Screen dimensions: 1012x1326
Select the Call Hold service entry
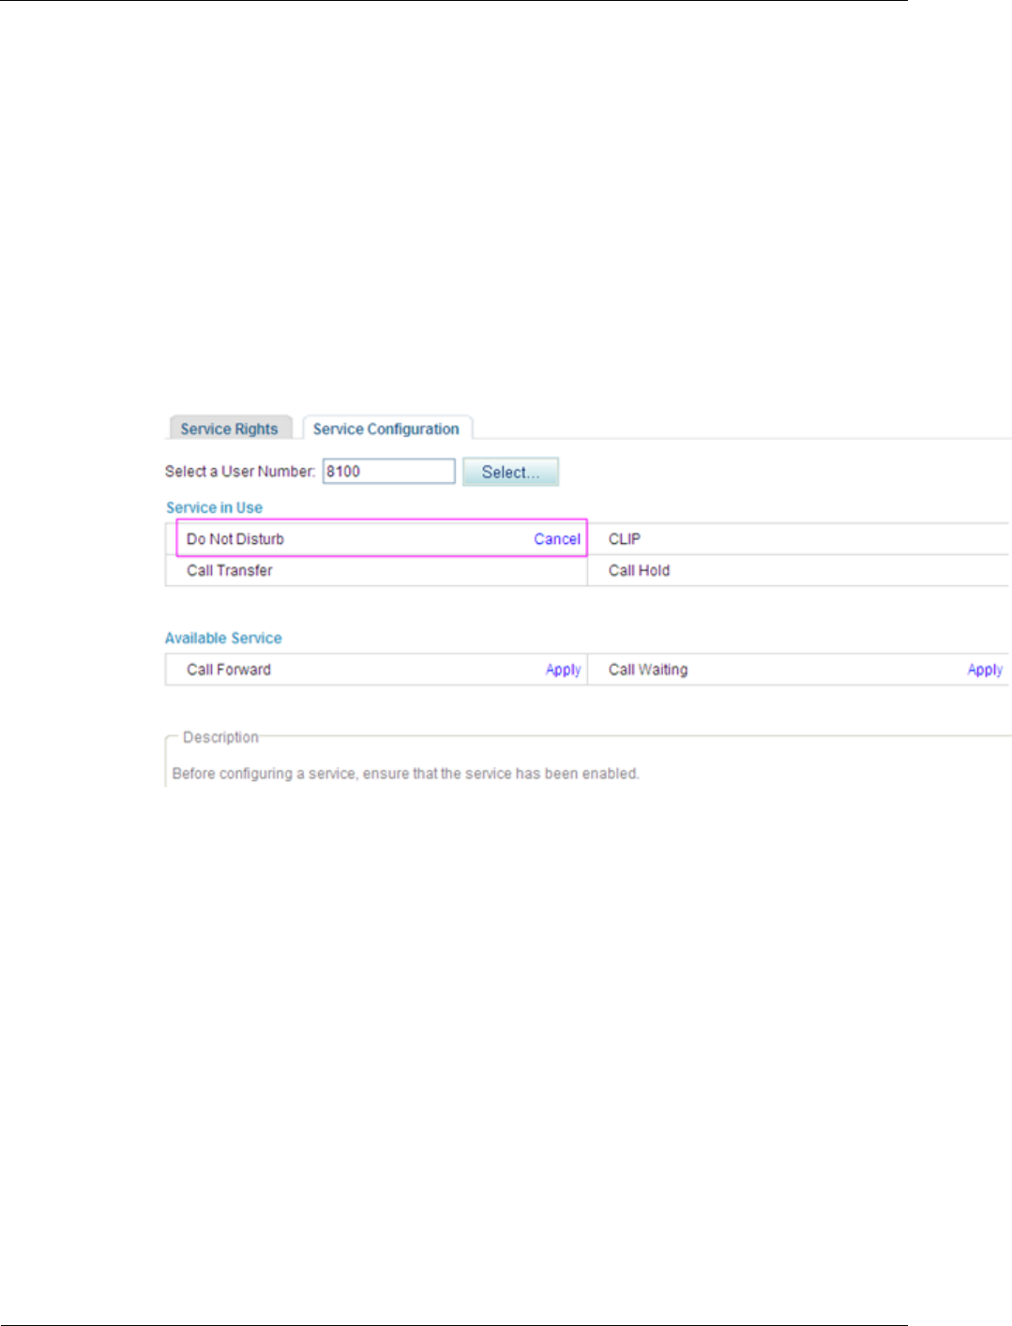(640, 570)
